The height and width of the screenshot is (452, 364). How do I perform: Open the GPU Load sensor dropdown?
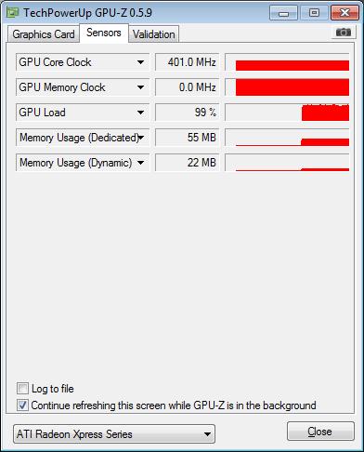coord(140,113)
